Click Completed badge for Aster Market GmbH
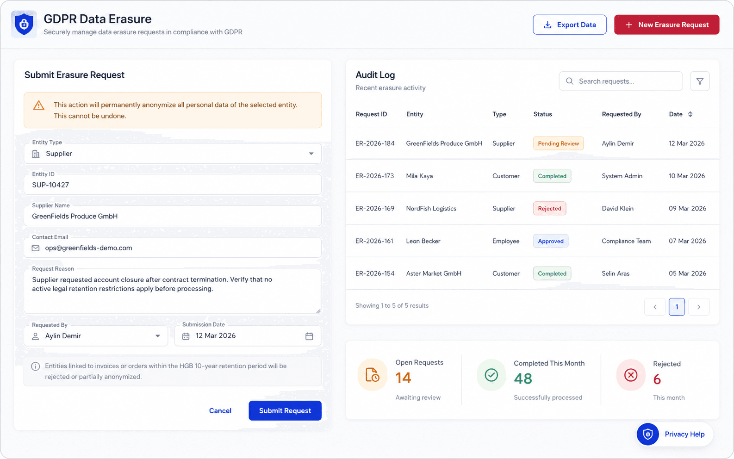 click(x=552, y=273)
